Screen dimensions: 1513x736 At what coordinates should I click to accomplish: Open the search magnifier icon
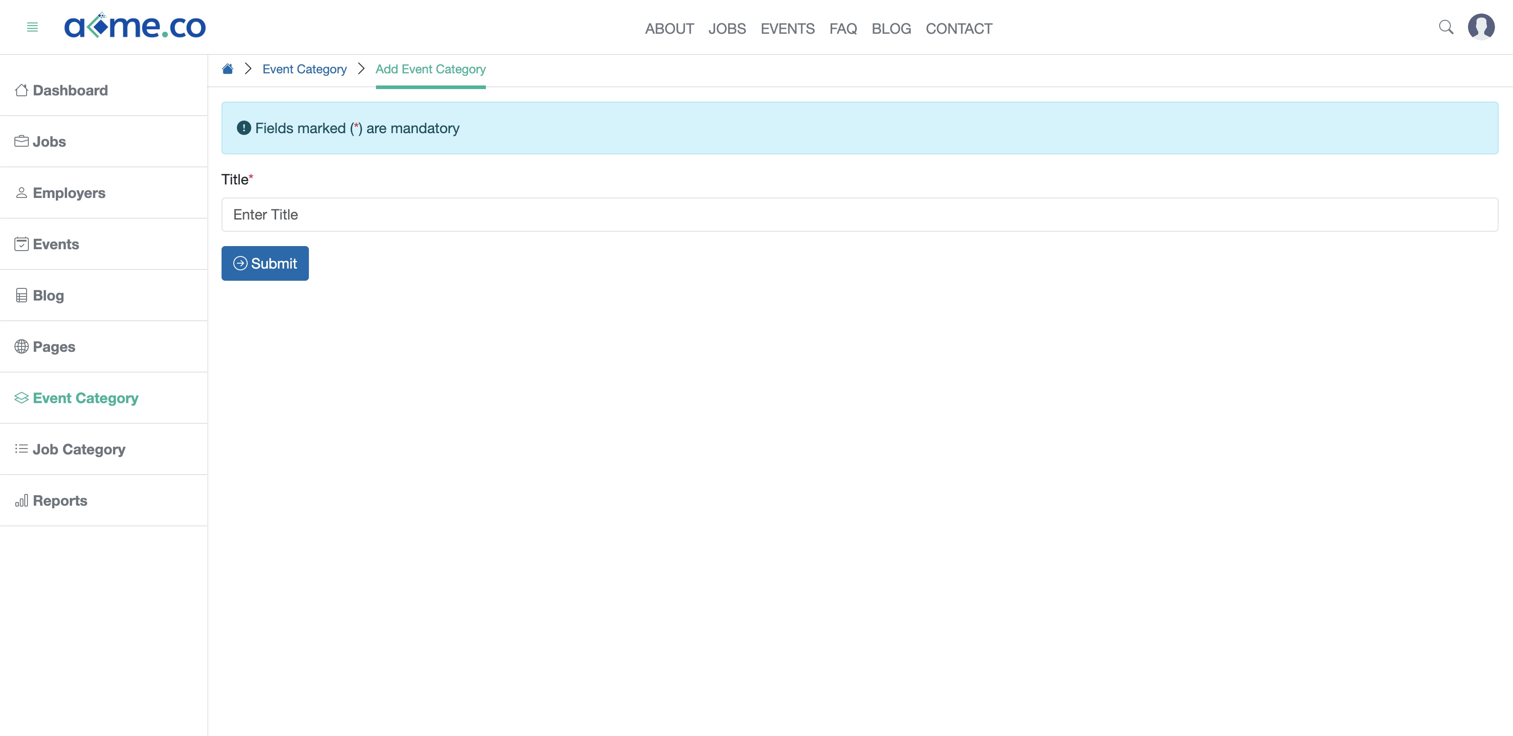(1446, 27)
